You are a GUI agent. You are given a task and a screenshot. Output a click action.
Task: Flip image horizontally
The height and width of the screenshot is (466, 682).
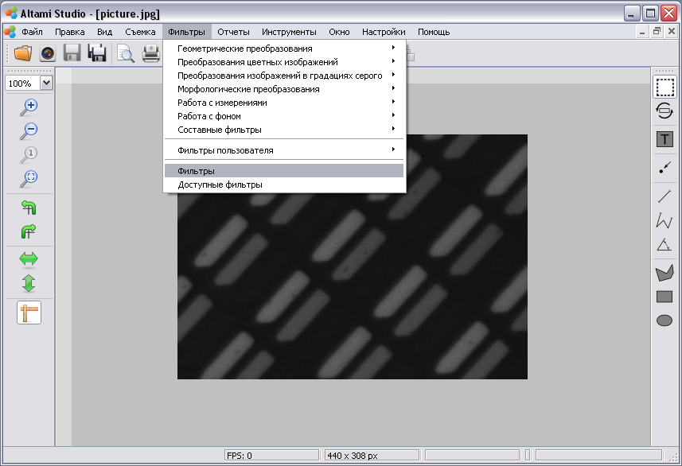[29, 259]
